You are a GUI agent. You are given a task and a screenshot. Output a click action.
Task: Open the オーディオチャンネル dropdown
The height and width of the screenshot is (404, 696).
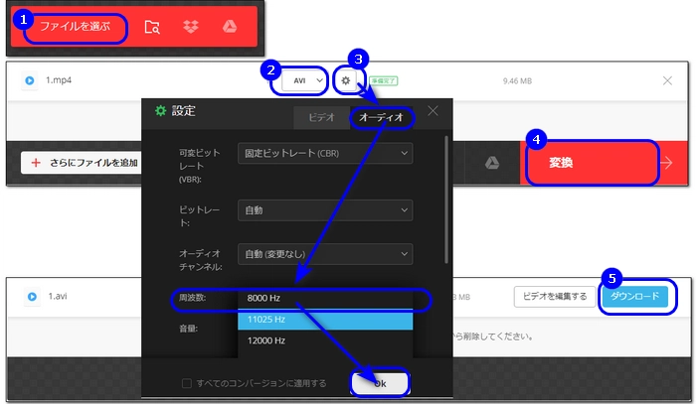click(325, 254)
